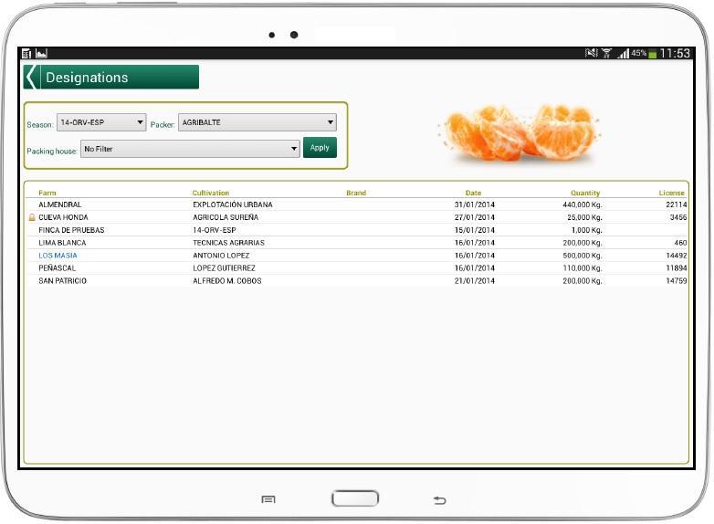Image resolution: width=714 pixels, height=524 pixels.
Task: Click the 440,000 Kg. quantity cell
Action: point(583,204)
